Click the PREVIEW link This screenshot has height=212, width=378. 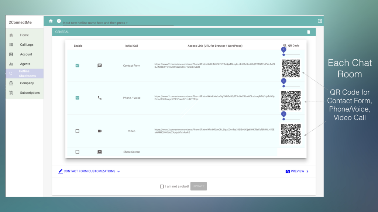tap(297, 172)
